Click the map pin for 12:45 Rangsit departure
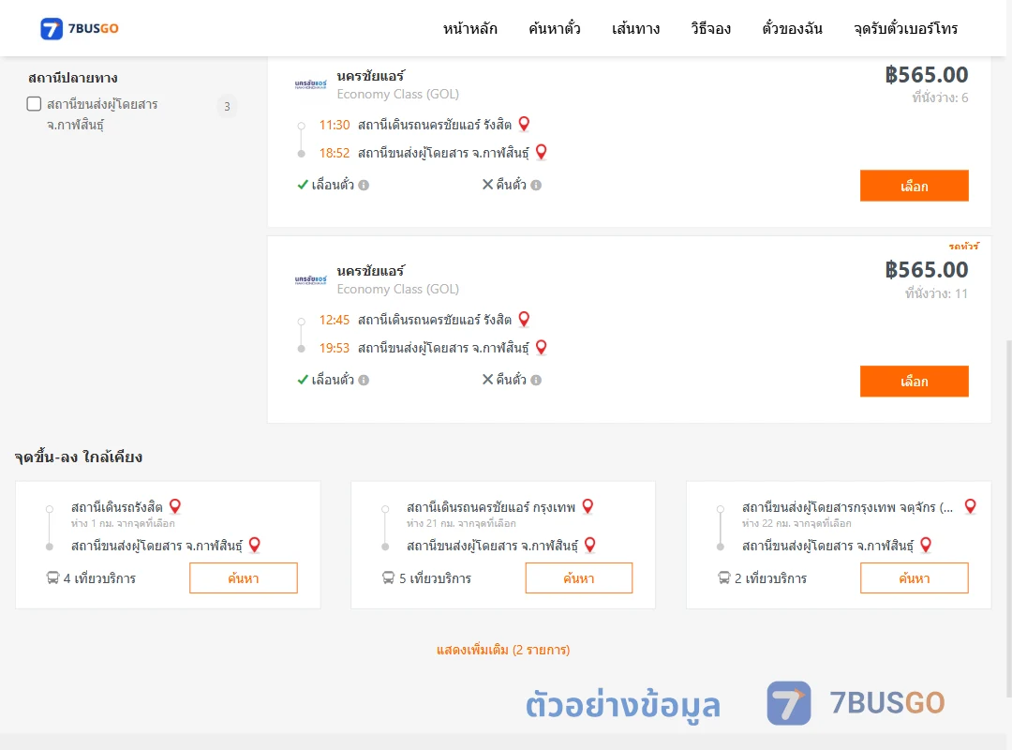 pos(524,319)
